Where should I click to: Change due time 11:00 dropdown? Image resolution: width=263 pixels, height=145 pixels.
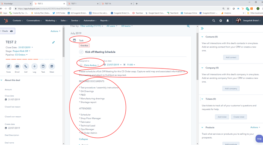pyautogui.click(x=131, y=65)
